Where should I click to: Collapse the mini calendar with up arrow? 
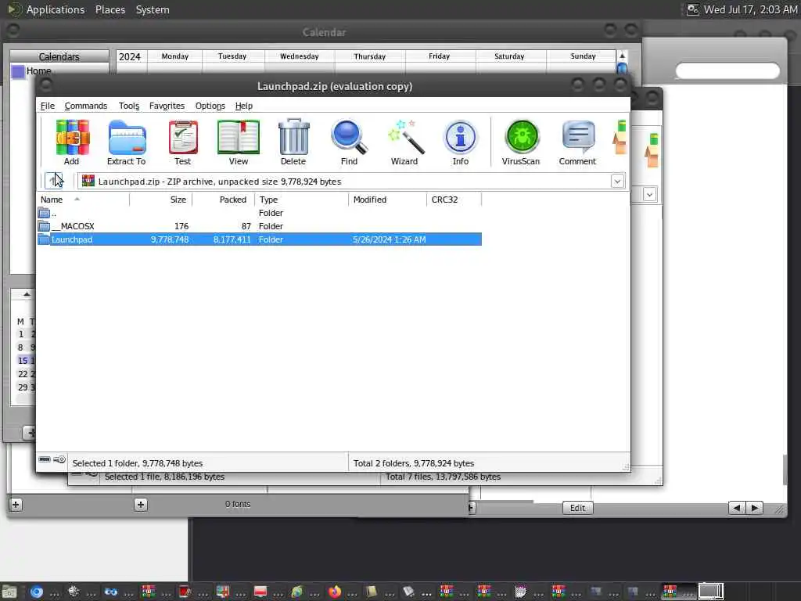pyautogui.click(x=27, y=294)
